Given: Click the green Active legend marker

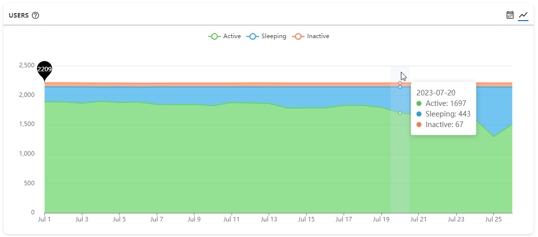Looking at the screenshot, I should coord(214,36).
